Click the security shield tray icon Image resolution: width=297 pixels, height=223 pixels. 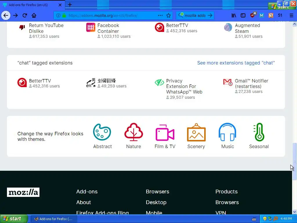coord(265,219)
